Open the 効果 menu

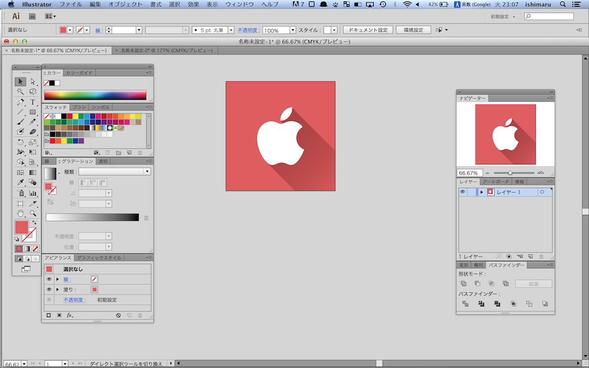tap(193, 4)
